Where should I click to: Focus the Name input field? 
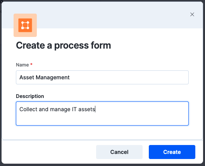pyautogui.click(x=102, y=77)
